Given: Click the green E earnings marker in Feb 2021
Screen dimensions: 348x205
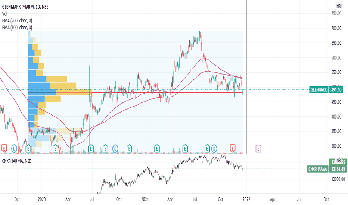Looking at the screenshot, I should 157,148.
